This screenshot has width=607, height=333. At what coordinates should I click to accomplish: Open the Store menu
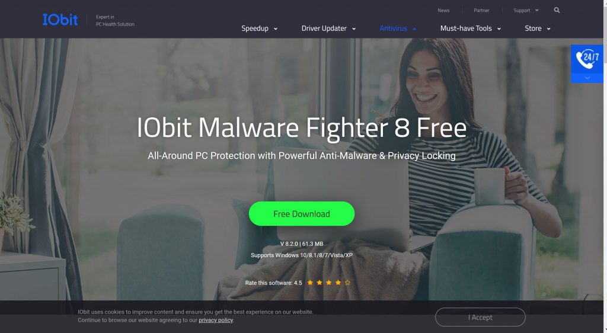point(537,28)
